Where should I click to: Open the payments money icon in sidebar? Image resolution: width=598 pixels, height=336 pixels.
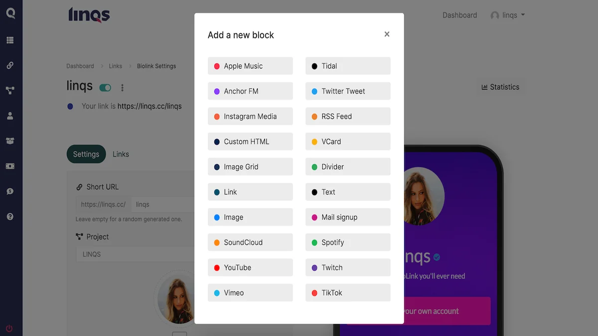pos(10,166)
